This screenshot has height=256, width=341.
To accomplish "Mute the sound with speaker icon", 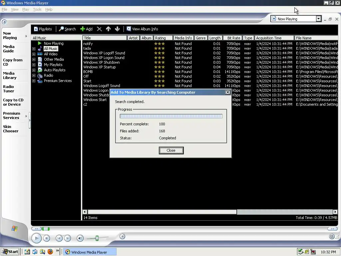I will [80, 238].
